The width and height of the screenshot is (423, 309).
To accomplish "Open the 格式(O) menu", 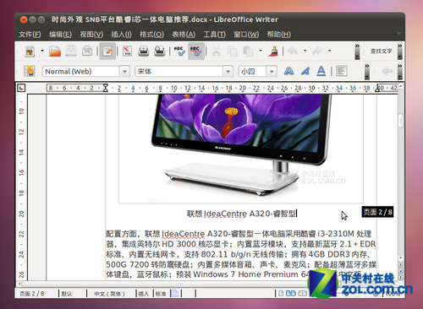I will [x=151, y=35].
